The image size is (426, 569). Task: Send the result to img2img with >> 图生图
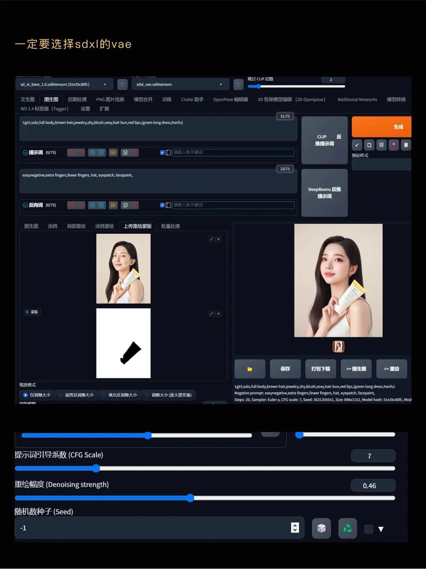356,369
